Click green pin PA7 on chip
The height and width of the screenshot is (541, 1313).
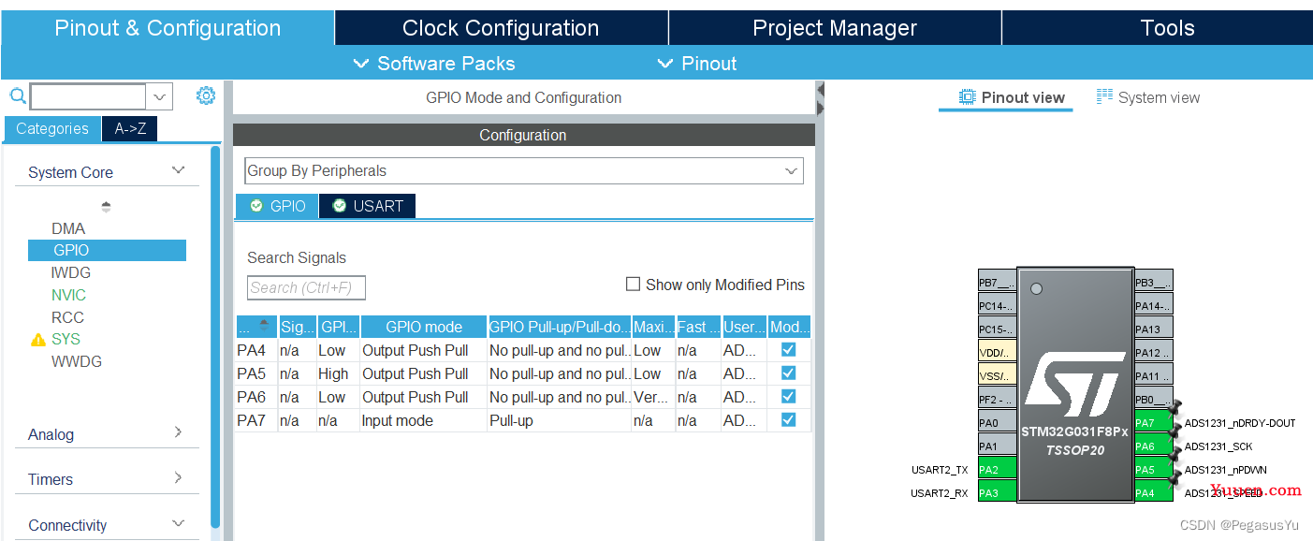[x=1153, y=422]
